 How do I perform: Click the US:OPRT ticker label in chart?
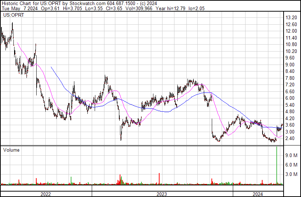[12, 15]
